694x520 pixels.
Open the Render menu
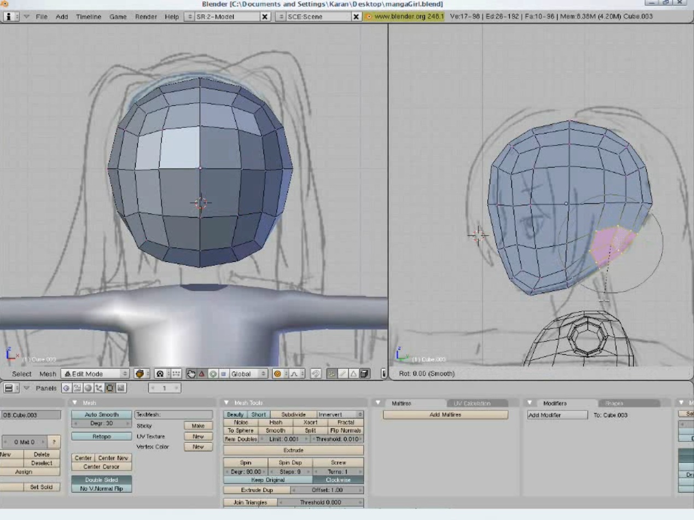pos(146,16)
